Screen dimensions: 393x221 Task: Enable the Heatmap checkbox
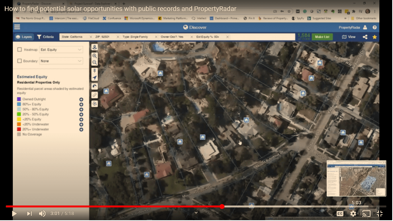tap(20, 49)
